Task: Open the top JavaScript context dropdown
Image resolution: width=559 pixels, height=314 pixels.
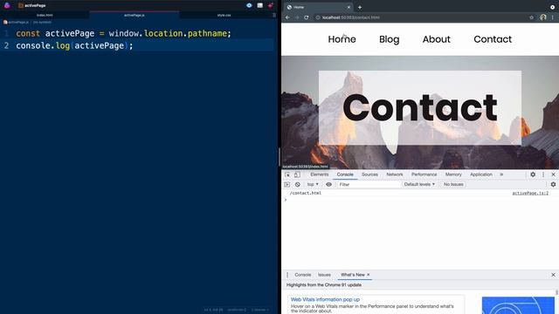Action: [313, 184]
